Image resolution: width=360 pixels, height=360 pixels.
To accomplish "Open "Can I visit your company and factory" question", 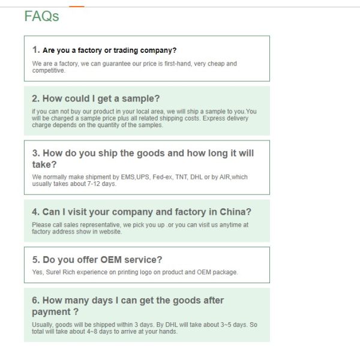I will [x=146, y=212].
